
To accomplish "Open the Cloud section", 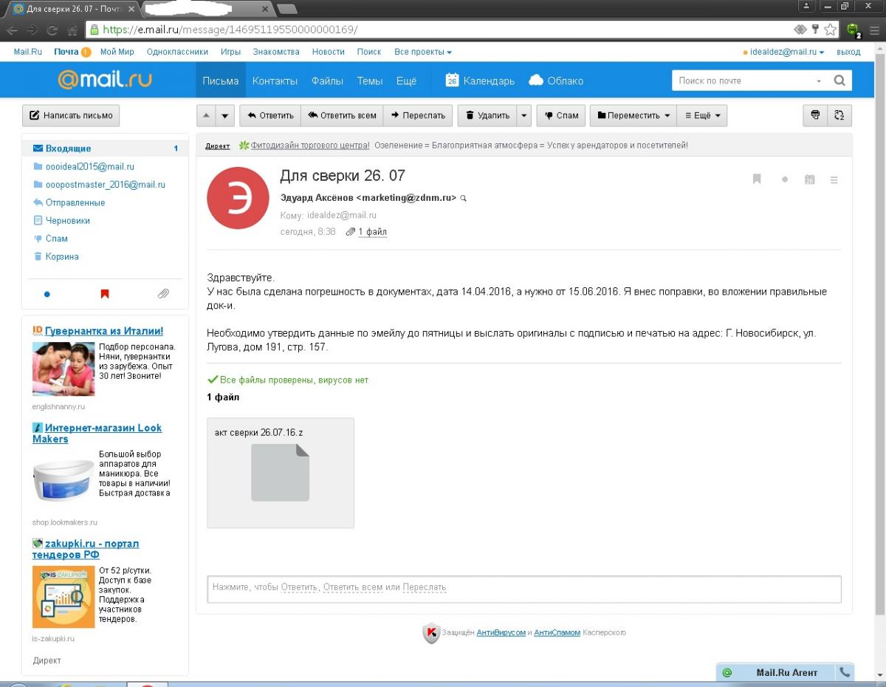I will (556, 81).
